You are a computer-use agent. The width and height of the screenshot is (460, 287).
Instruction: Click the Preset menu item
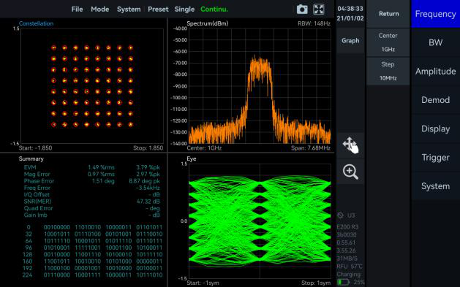click(x=158, y=9)
